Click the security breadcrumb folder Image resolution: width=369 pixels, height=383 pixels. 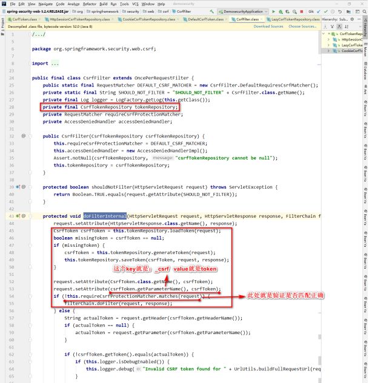point(131,11)
